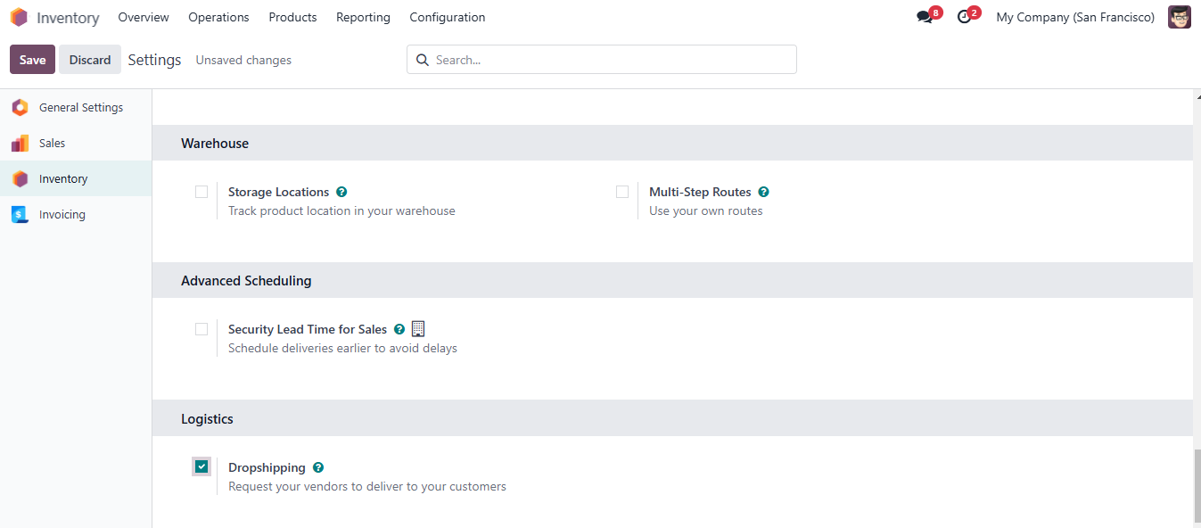Image resolution: width=1201 pixels, height=528 pixels.
Task: Switch to the Operations menu
Action: [x=218, y=17]
